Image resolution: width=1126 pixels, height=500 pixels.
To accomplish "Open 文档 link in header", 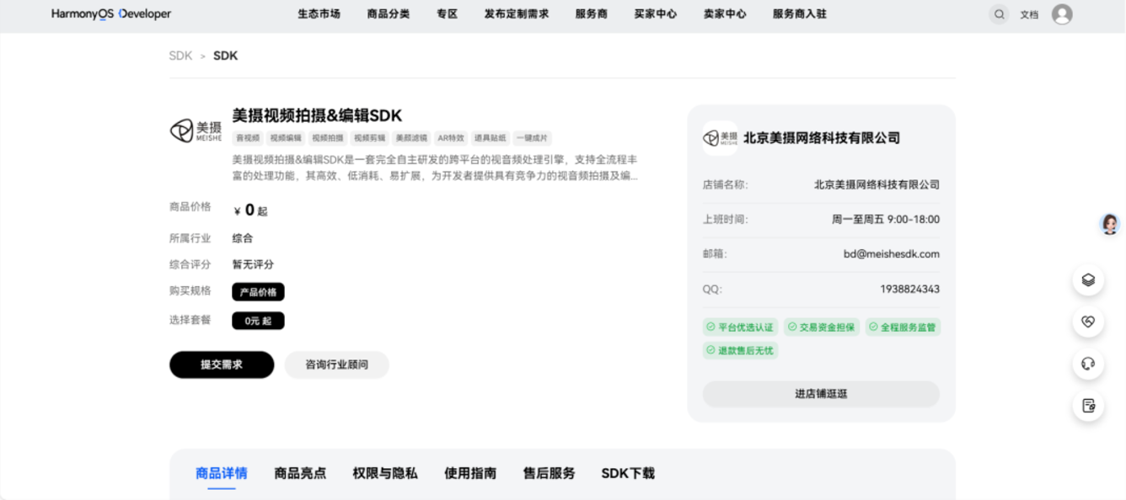I will [x=1029, y=14].
